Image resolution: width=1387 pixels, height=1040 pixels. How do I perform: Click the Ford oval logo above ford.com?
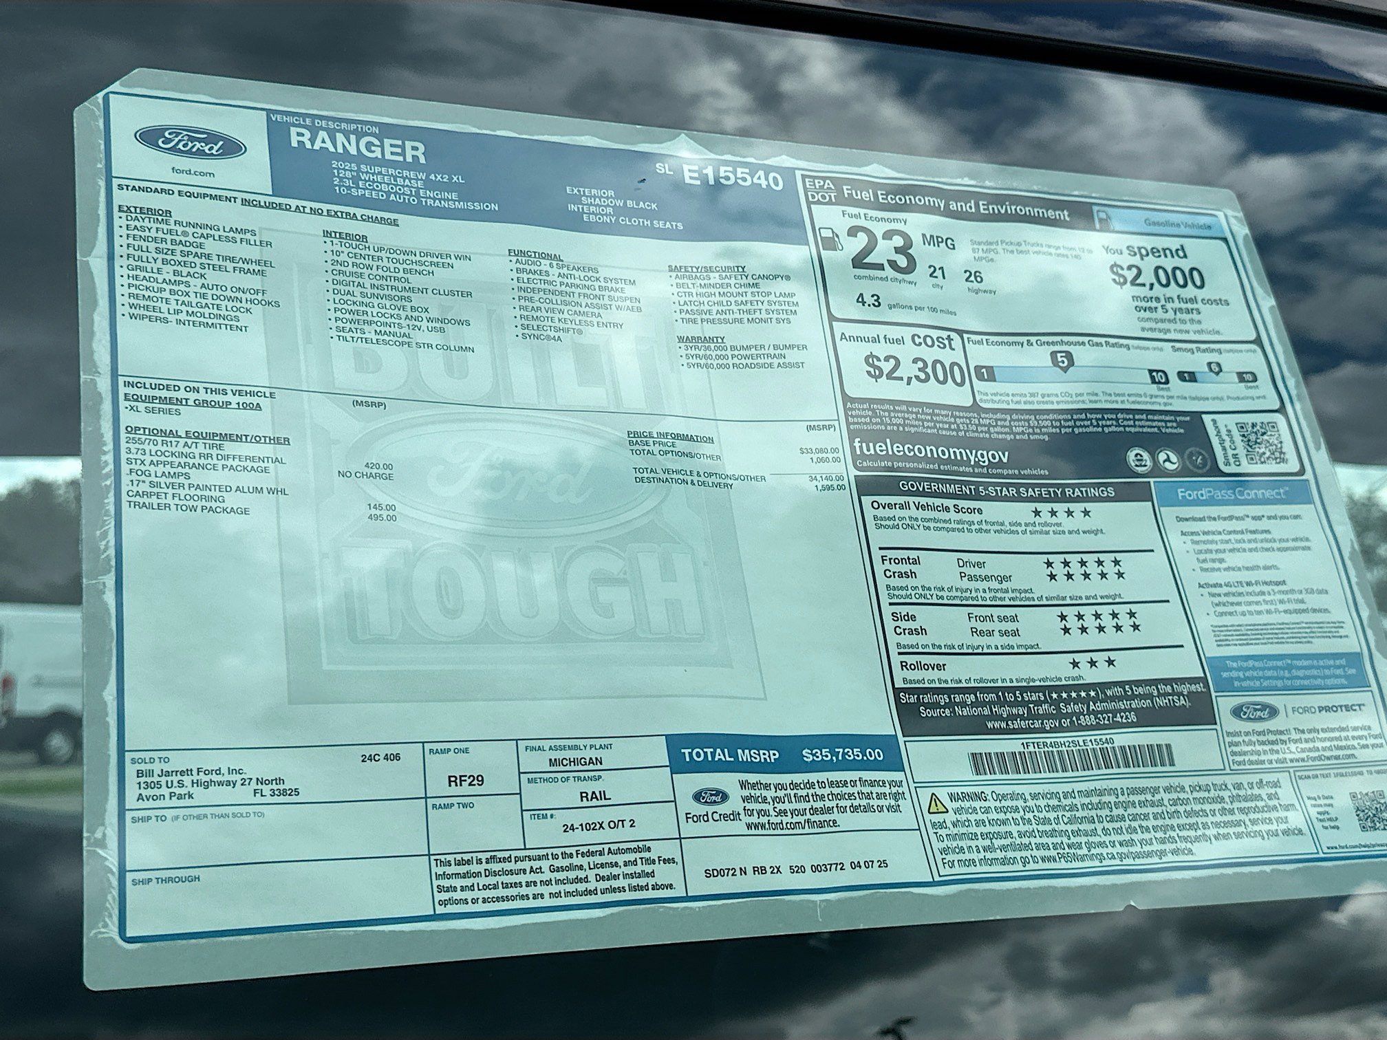click(190, 144)
